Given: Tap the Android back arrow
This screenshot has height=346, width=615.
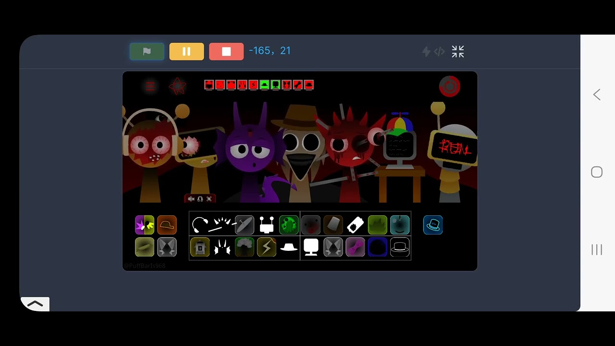Looking at the screenshot, I should tap(597, 95).
